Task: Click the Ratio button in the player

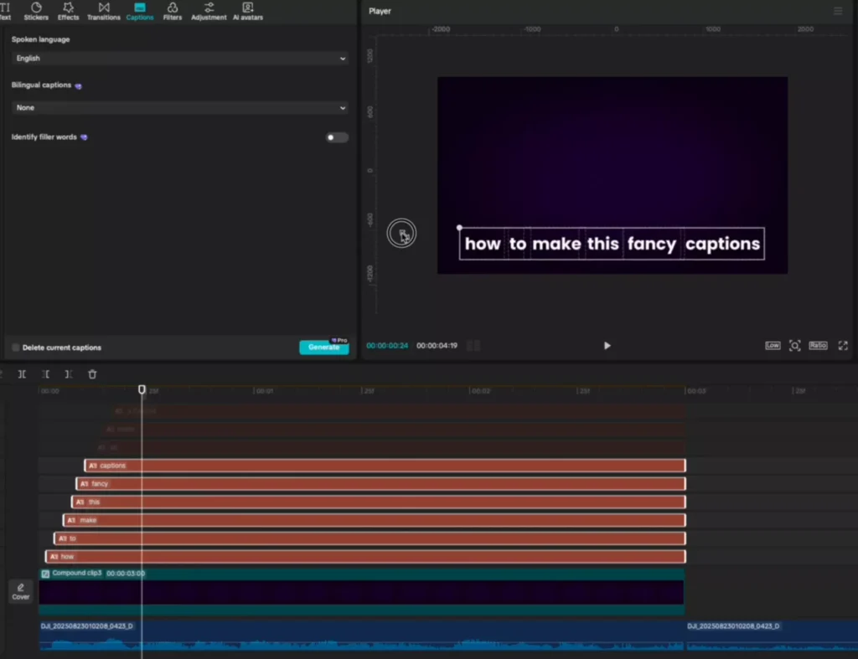Action: click(x=818, y=346)
